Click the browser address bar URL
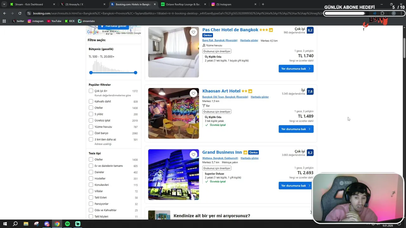 click(x=178, y=13)
